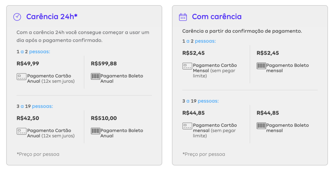Click the barcode icon under right R$44,85

[x=261, y=126]
